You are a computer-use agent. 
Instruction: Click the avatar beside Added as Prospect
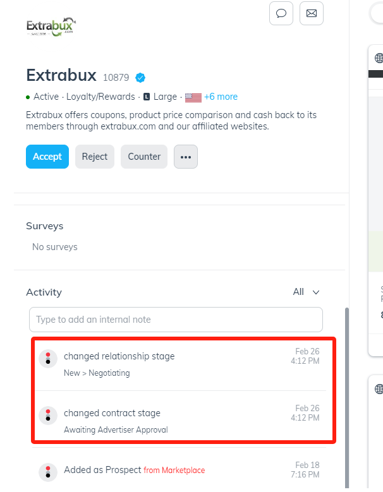tap(48, 472)
